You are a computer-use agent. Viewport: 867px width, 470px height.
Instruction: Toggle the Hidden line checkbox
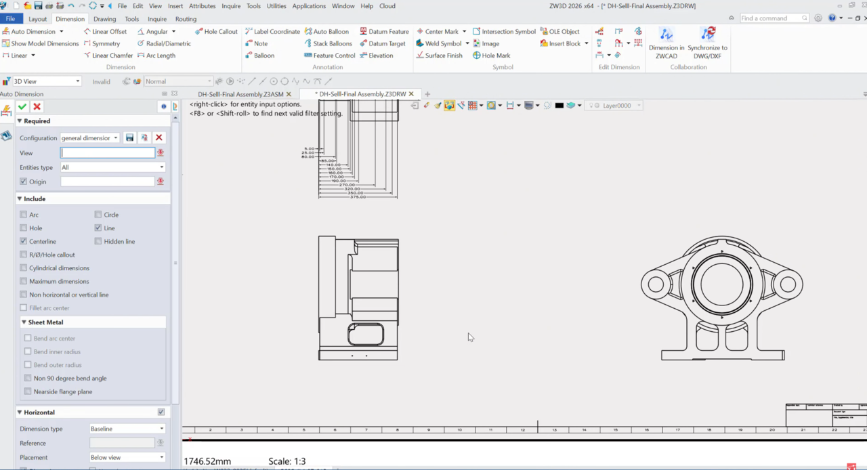coord(98,241)
